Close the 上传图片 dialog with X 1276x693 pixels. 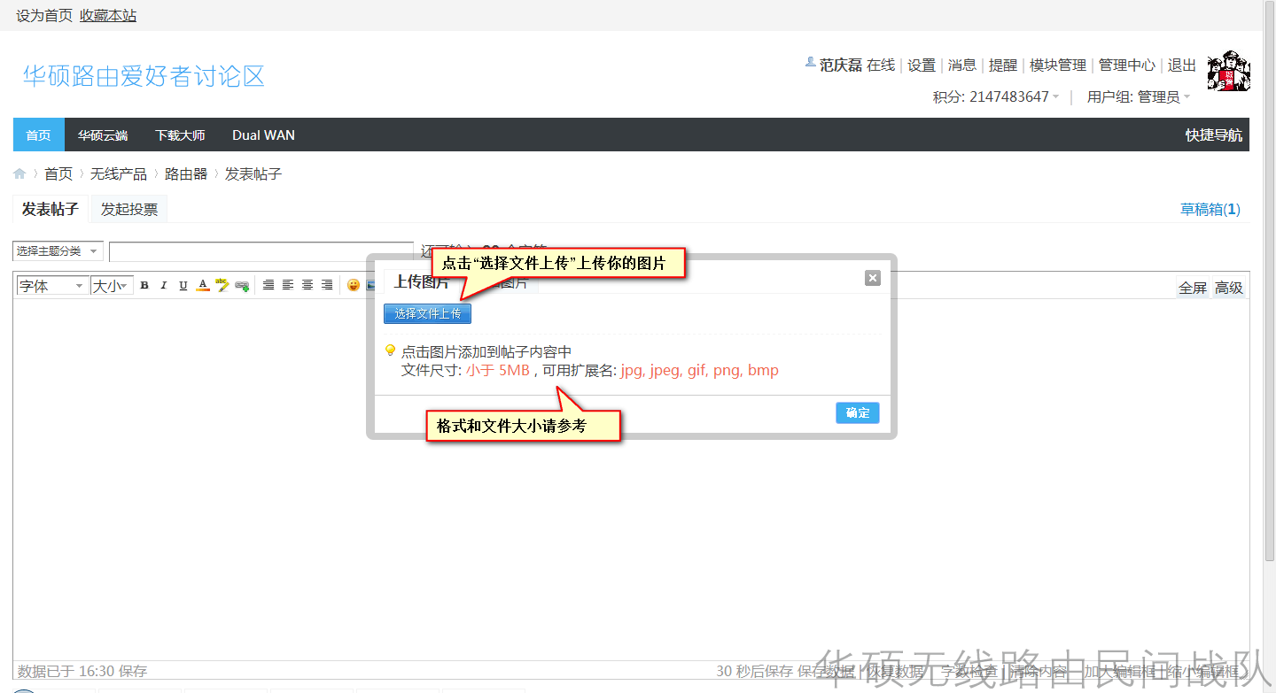point(873,278)
